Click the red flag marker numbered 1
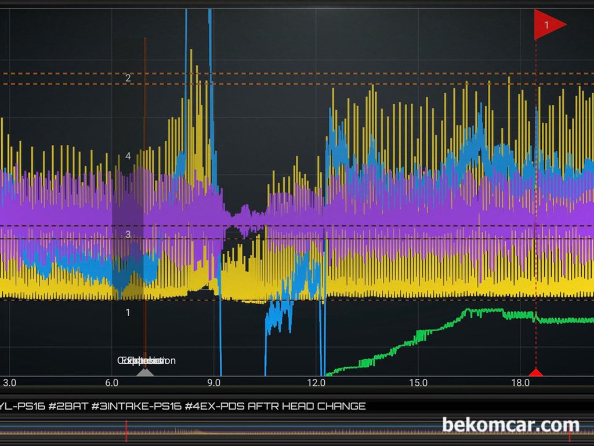 pyautogui.click(x=549, y=24)
